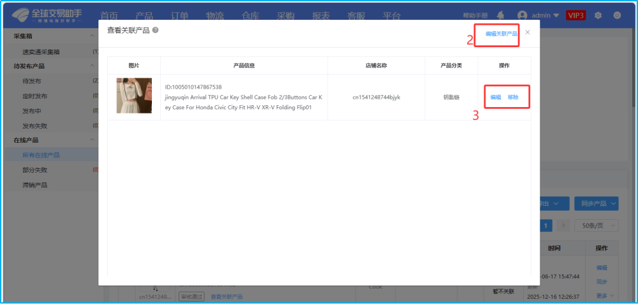The image size is (638, 304).
Task: Select 部分失败 in sidebar
Action: click(34, 170)
